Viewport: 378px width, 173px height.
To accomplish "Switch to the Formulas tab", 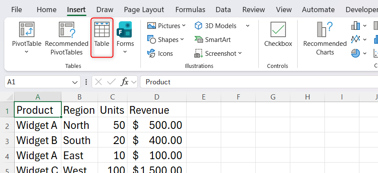I will point(190,10).
